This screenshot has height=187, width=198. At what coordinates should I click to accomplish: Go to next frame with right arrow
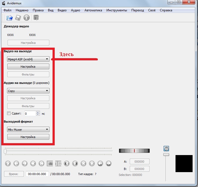tap(25, 163)
